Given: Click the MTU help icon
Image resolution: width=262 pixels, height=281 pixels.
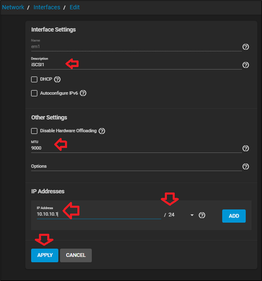Looking at the screenshot, I should [245, 148].
